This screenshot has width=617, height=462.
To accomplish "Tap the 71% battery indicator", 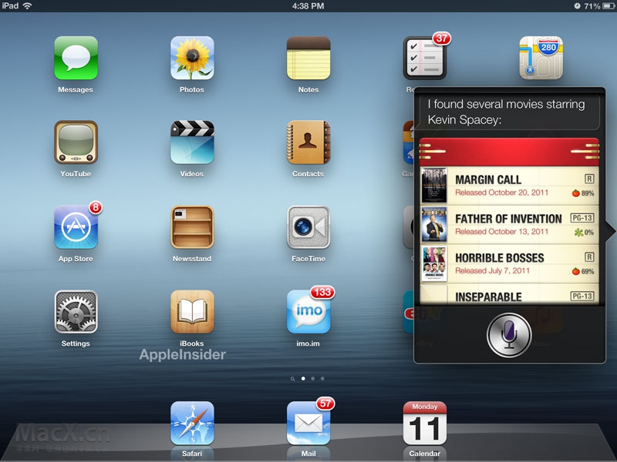I will 599,6.
